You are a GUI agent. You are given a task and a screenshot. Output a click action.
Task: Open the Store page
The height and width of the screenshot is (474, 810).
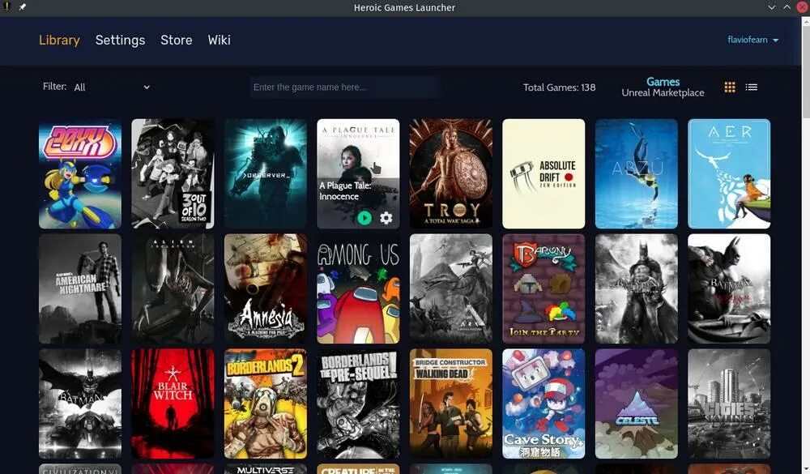176,40
